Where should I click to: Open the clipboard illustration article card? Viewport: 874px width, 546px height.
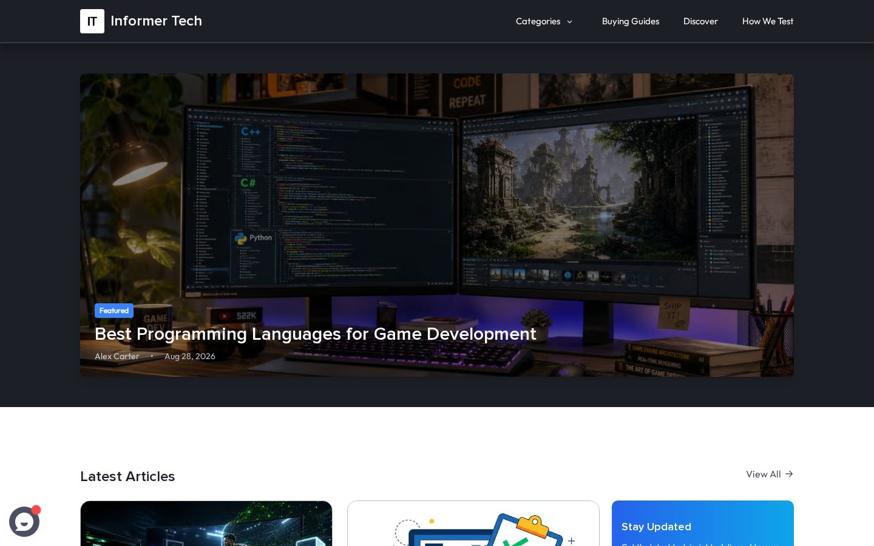click(x=473, y=524)
